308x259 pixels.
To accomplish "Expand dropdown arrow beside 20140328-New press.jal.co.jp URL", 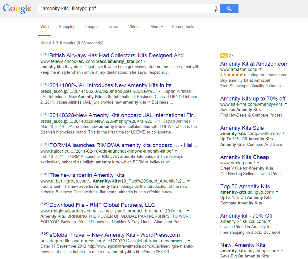I will coord(159,121).
